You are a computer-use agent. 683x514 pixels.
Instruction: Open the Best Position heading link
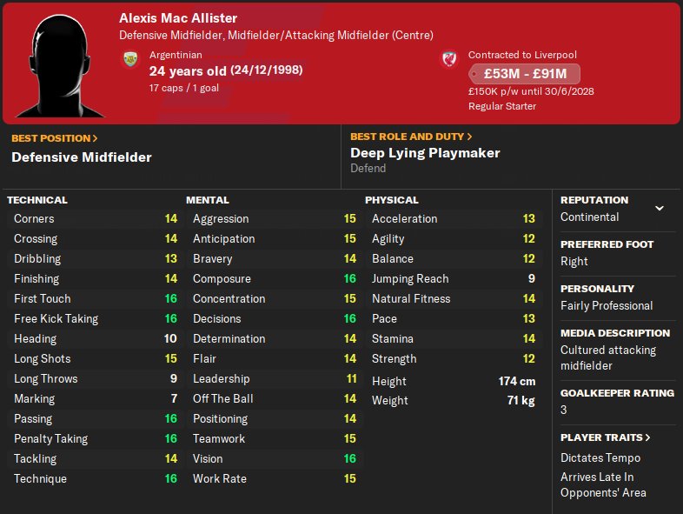(x=54, y=138)
